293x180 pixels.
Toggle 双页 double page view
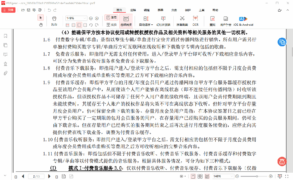[112, 25]
